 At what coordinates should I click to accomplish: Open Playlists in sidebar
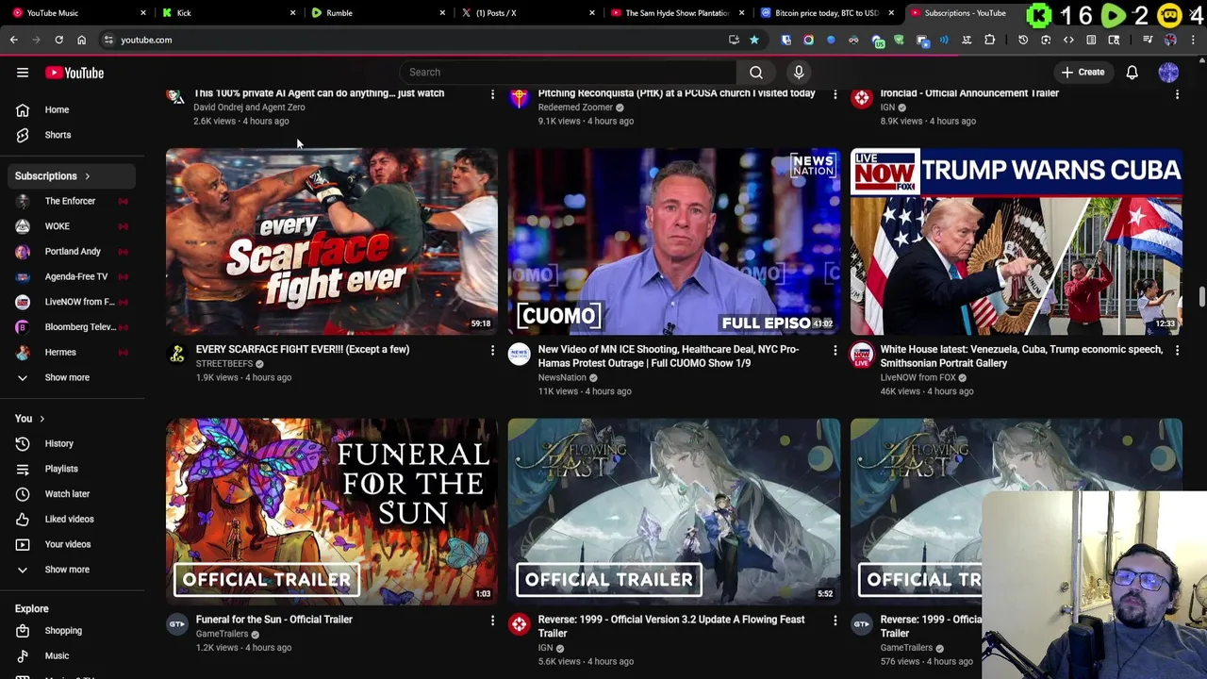tap(71, 469)
